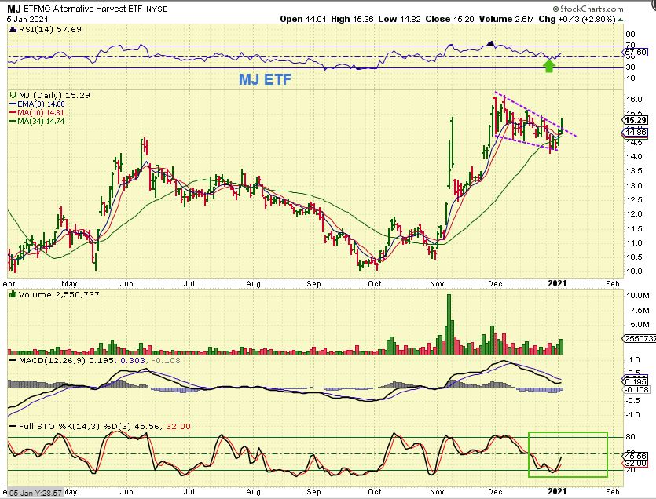Click the 10.0 price axis label
Image resolution: width=656 pixels, height=499 pixels.
[634, 271]
